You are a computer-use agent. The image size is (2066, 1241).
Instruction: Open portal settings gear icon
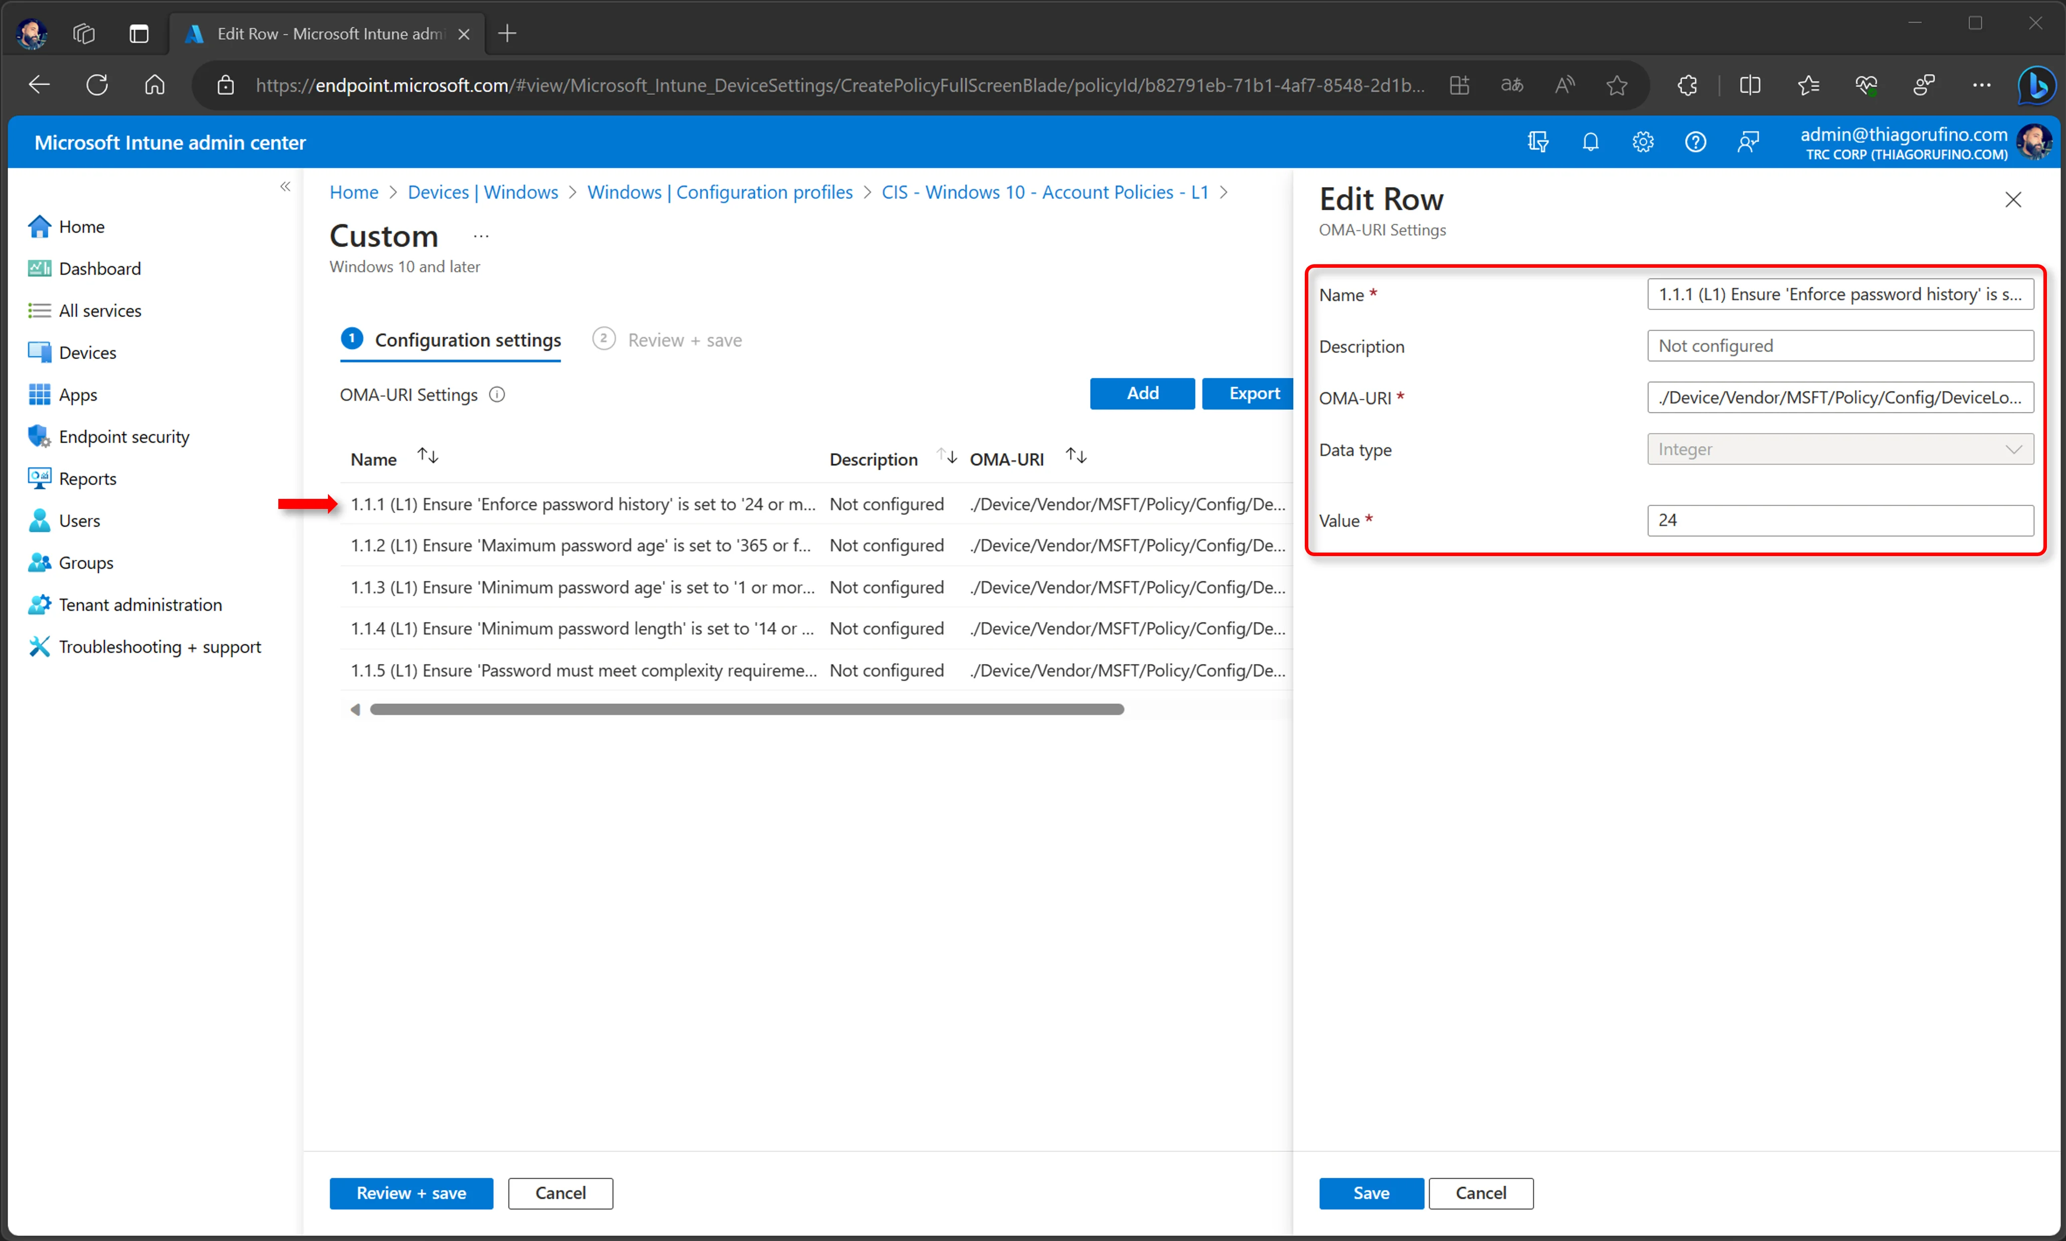[x=1643, y=142]
